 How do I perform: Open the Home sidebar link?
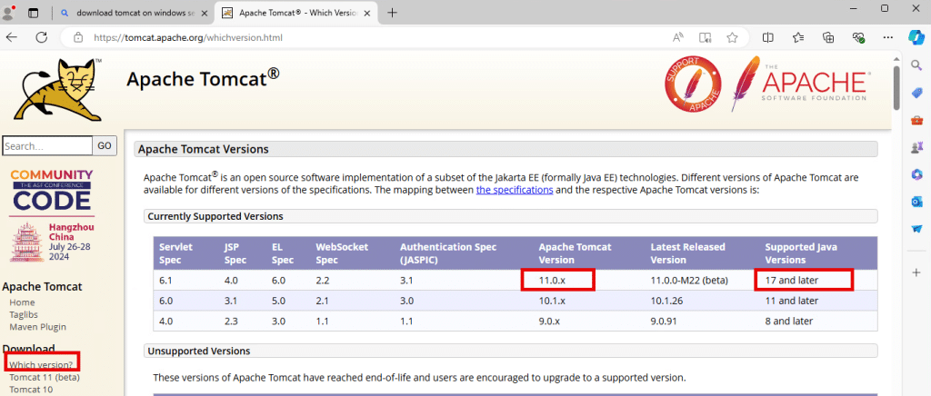[x=22, y=302]
